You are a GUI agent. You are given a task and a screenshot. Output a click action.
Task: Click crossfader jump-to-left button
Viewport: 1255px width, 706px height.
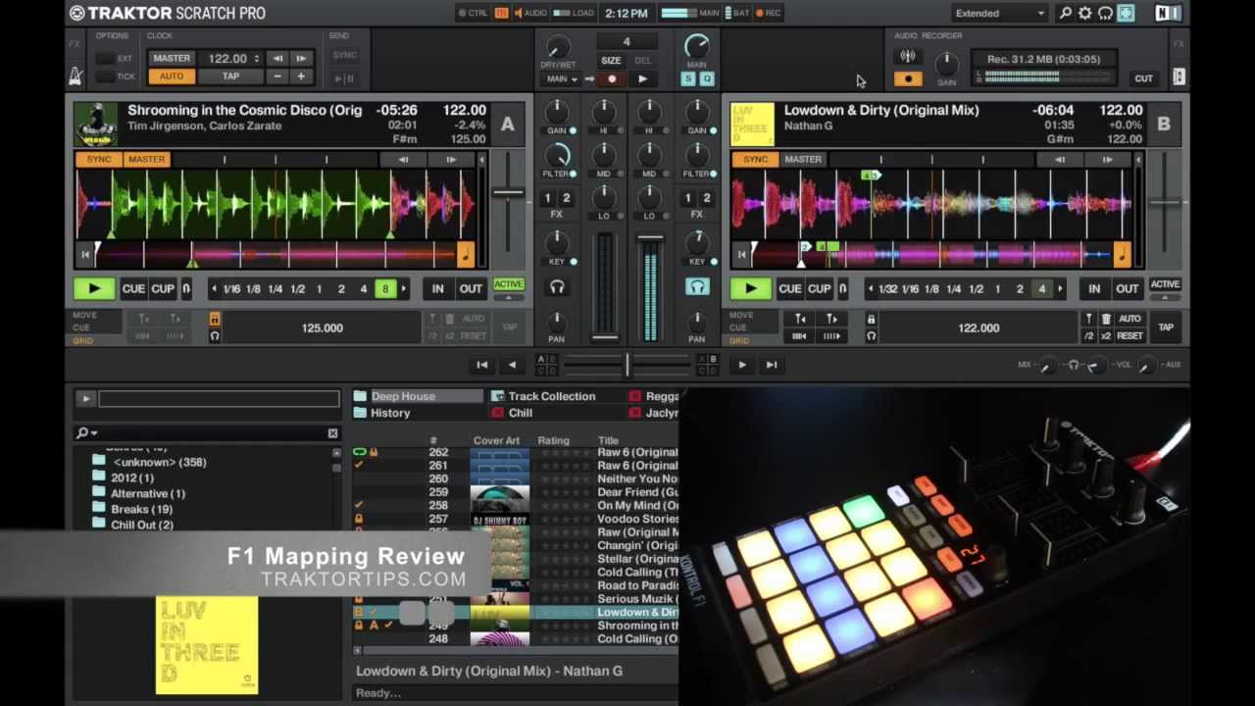[x=482, y=365]
